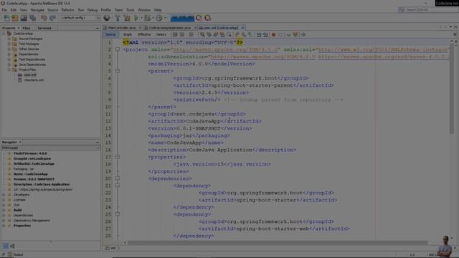Image resolution: width=459 pixels, height=258 pixels.
Task: Collapse the dependencies fold at line 20
Action: [118, 178]
